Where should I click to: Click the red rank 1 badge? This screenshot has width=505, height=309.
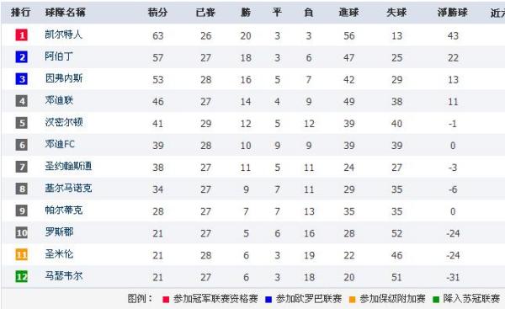(x=22, y=35)
